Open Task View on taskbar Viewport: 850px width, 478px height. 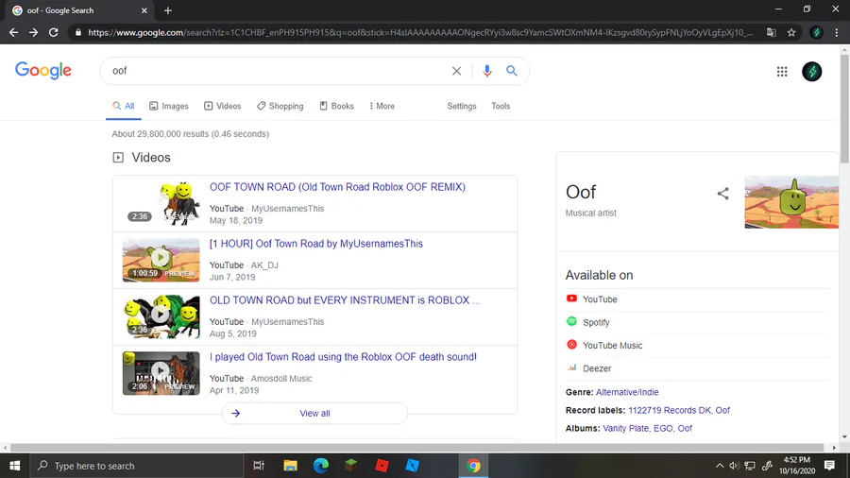(259, 466)
